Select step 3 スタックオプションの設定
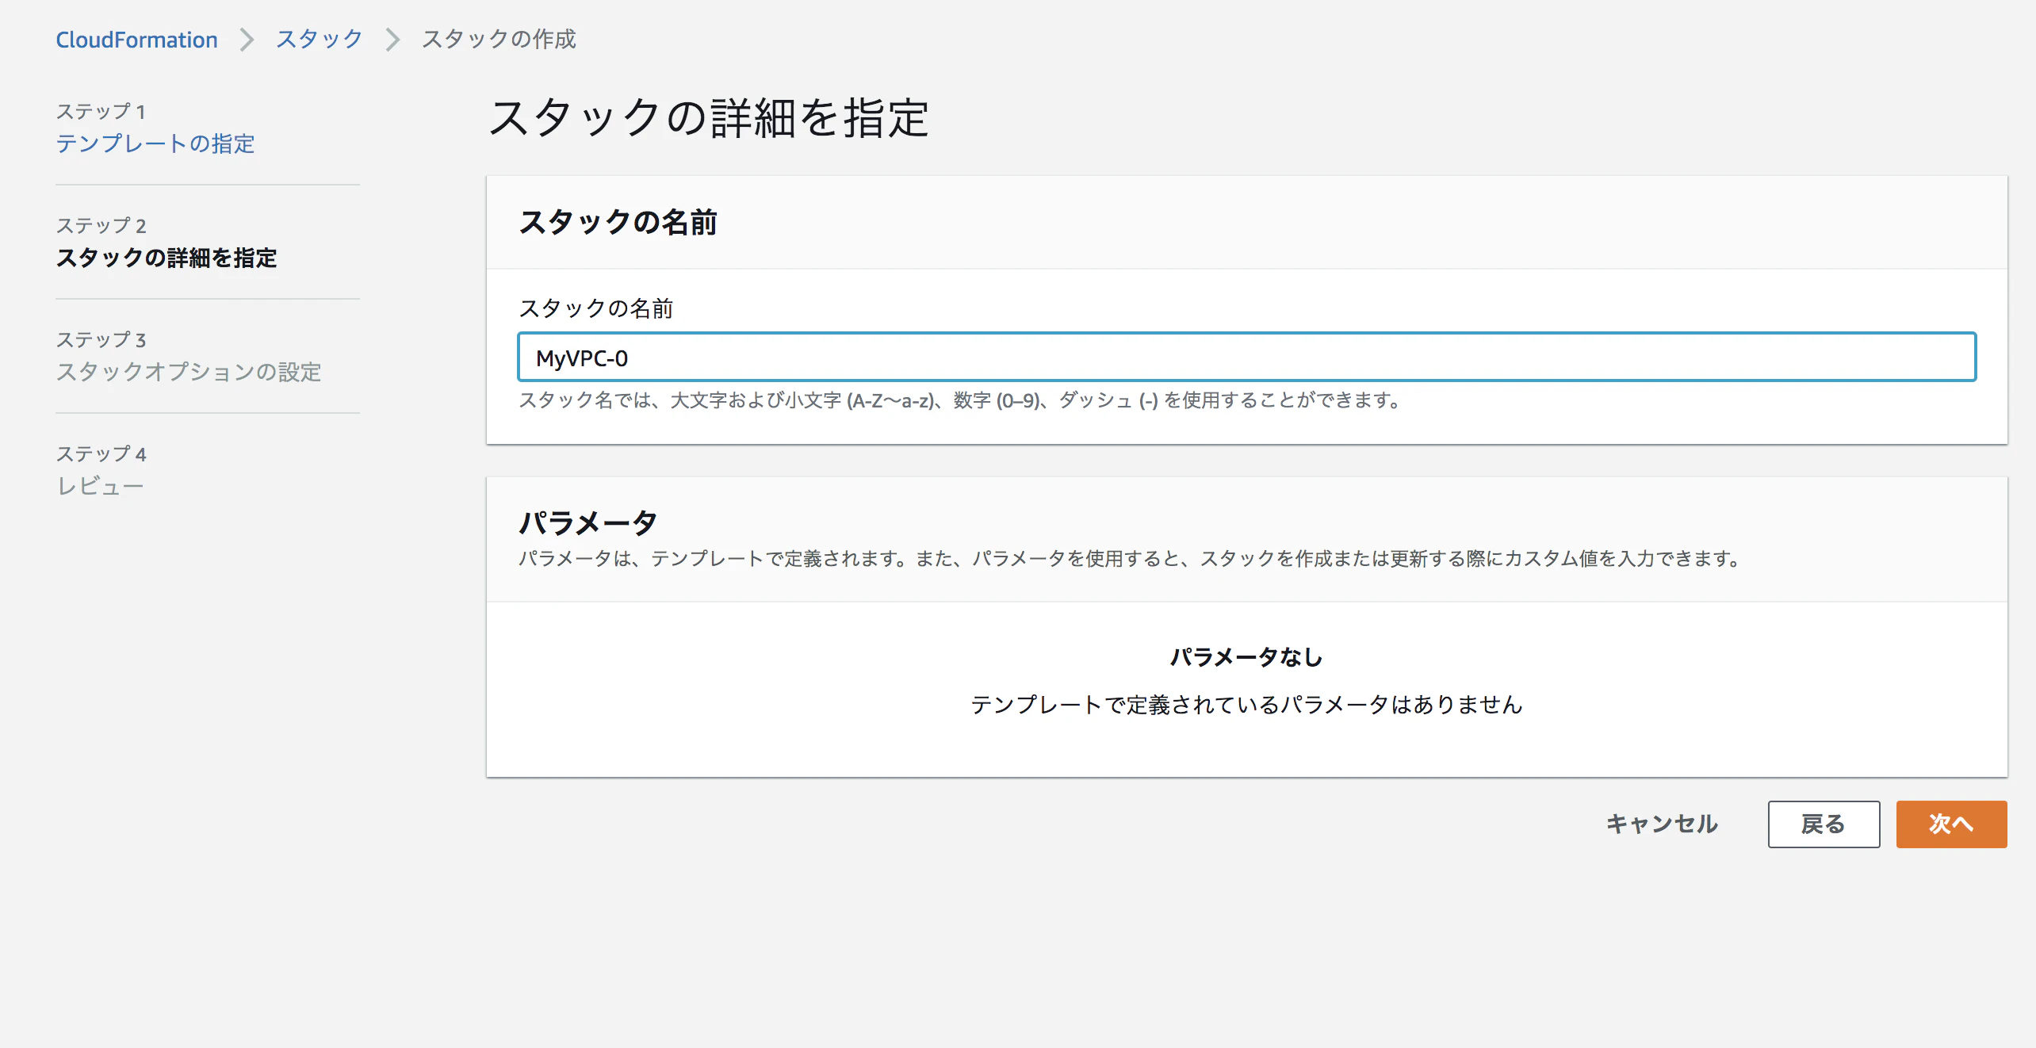The image size is (2036, 1048). click(189, 372)
